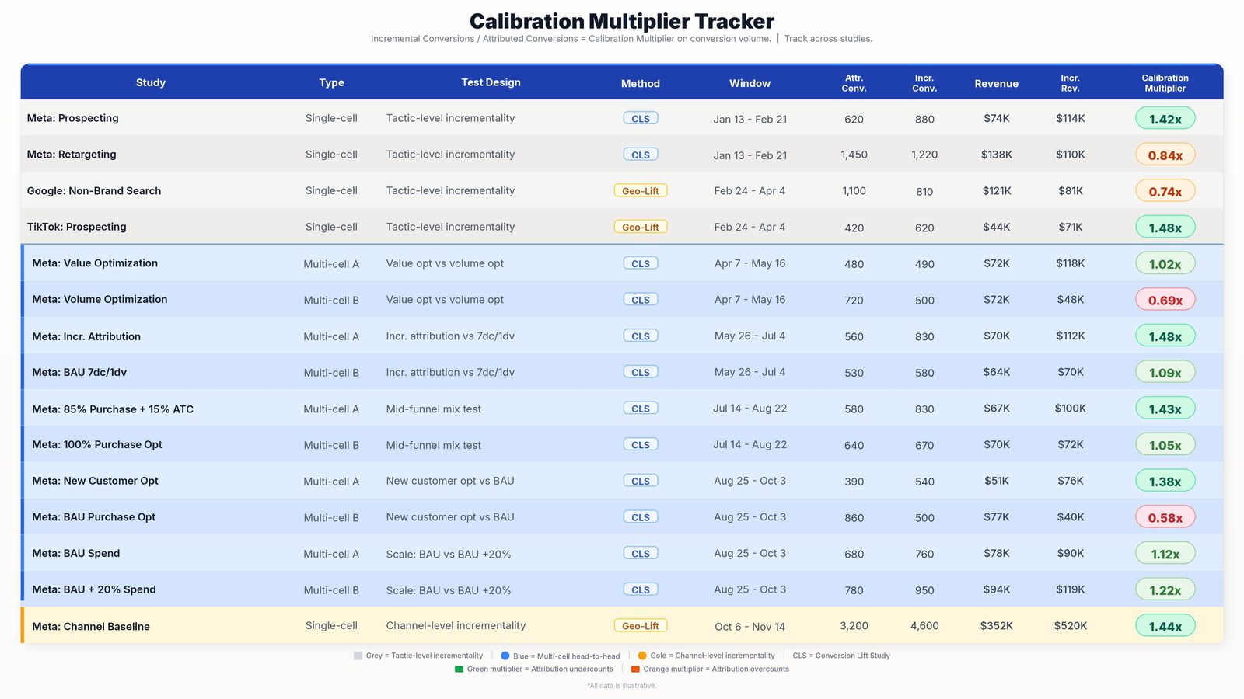Click the $352K revenue value

point(996,626)
